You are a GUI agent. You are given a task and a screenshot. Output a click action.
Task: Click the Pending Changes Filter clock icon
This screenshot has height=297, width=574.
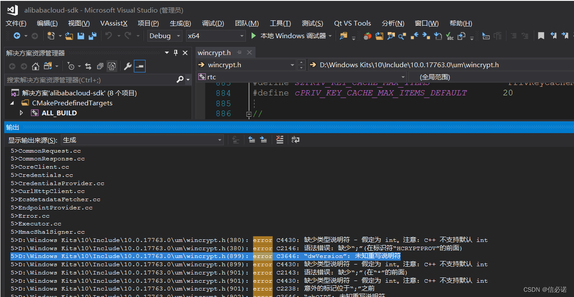(x=71, y=66)
